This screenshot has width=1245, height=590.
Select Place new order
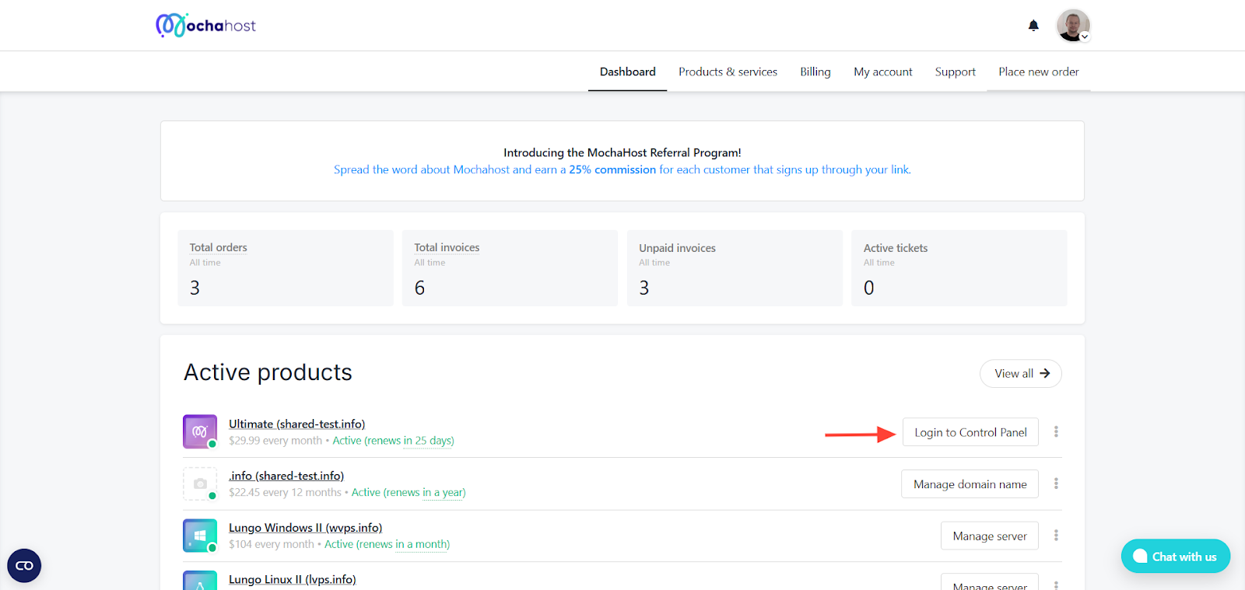coord(1039,72)
